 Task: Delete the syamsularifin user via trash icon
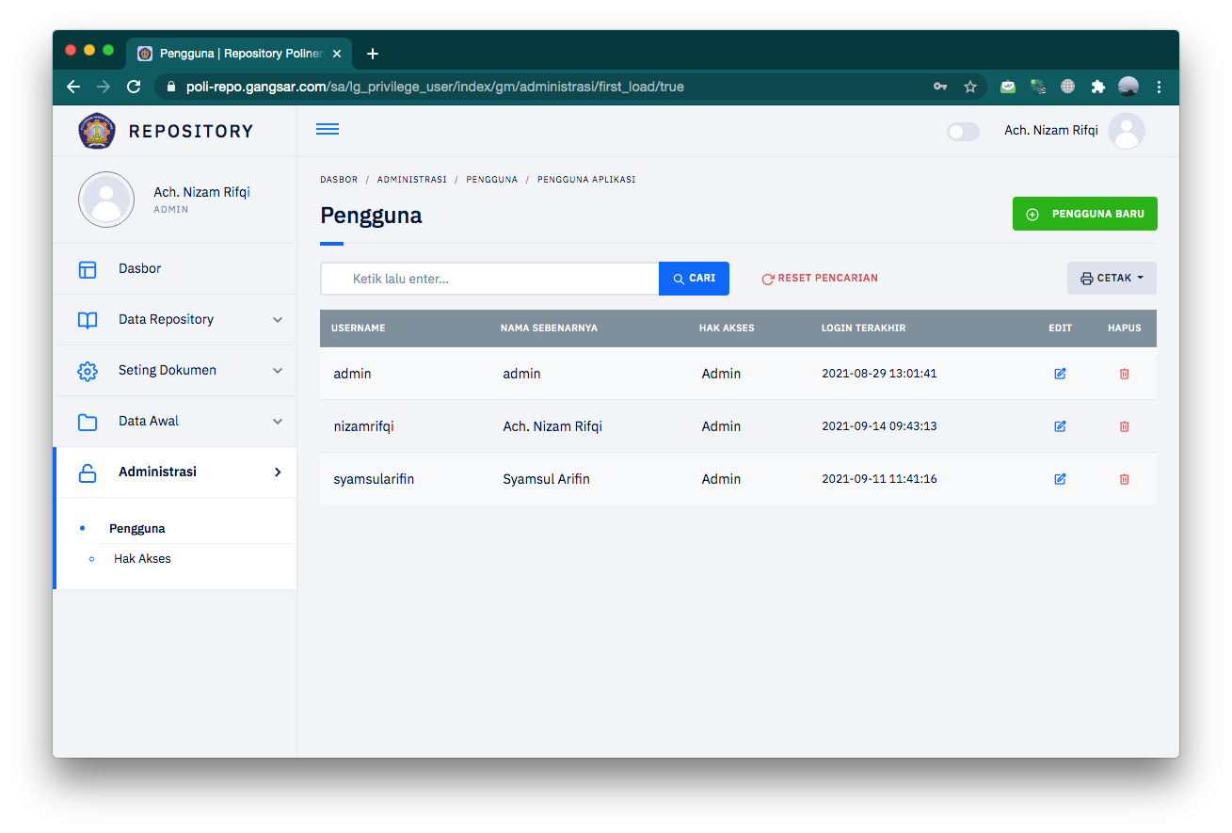pos(1124,479)
